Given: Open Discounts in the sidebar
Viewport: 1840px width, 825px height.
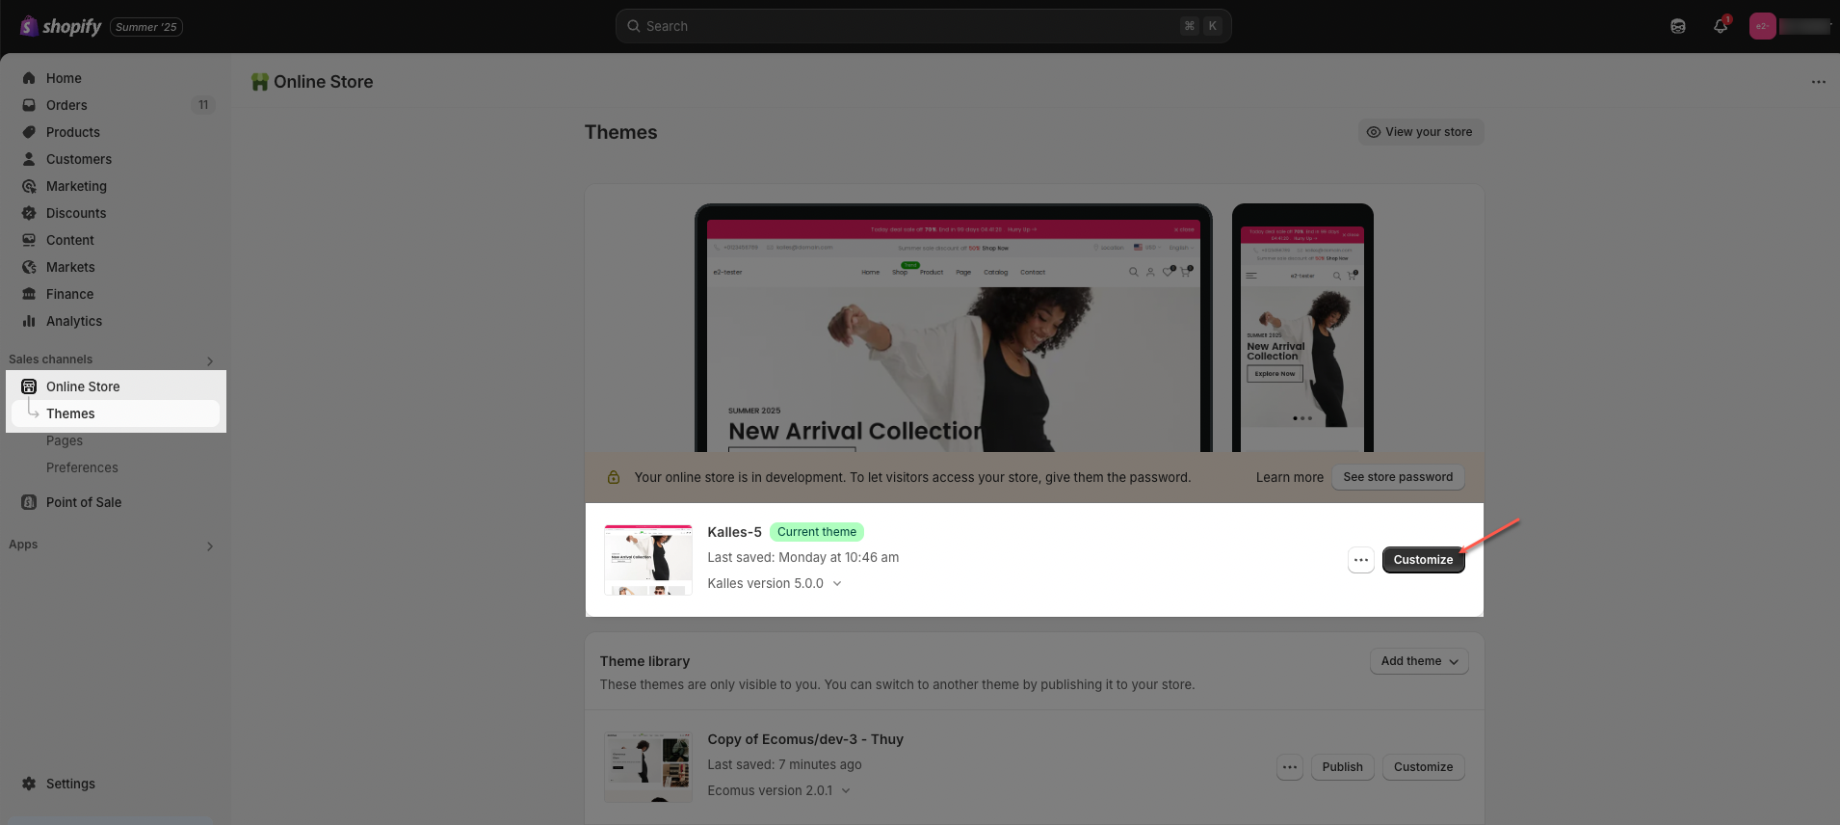Looking at the screenshot, I should pyautogui.click(x=116, y=213).
